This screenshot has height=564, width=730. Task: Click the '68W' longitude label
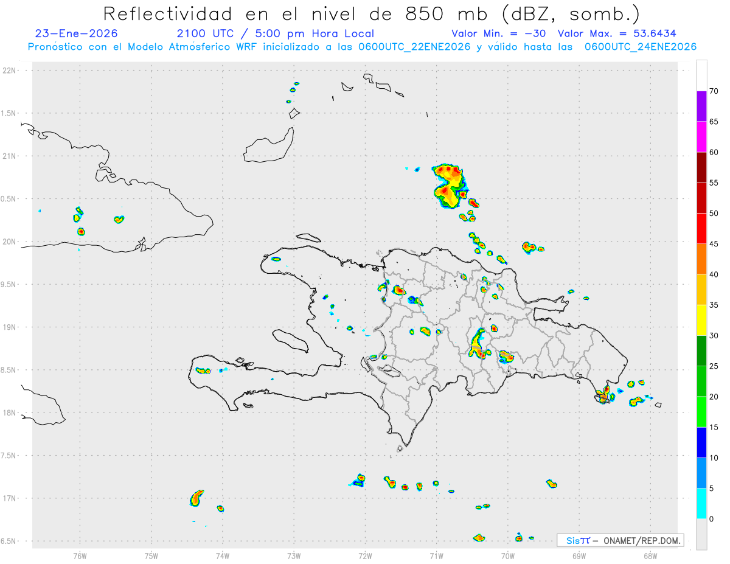click(650, 555)
